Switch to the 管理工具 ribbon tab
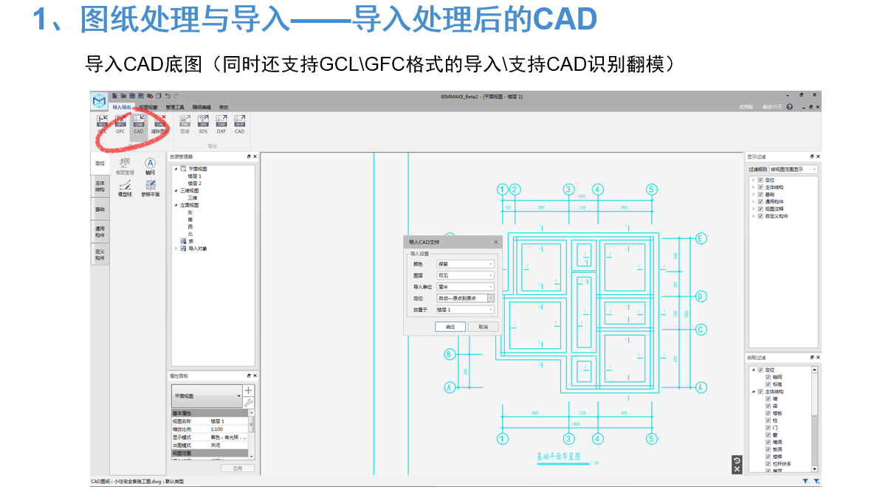 click(x=174, y=107)
